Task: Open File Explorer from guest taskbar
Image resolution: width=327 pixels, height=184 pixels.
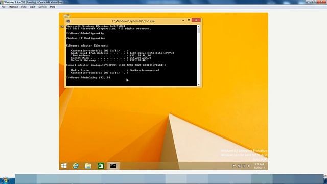Action: click(88, 166)
